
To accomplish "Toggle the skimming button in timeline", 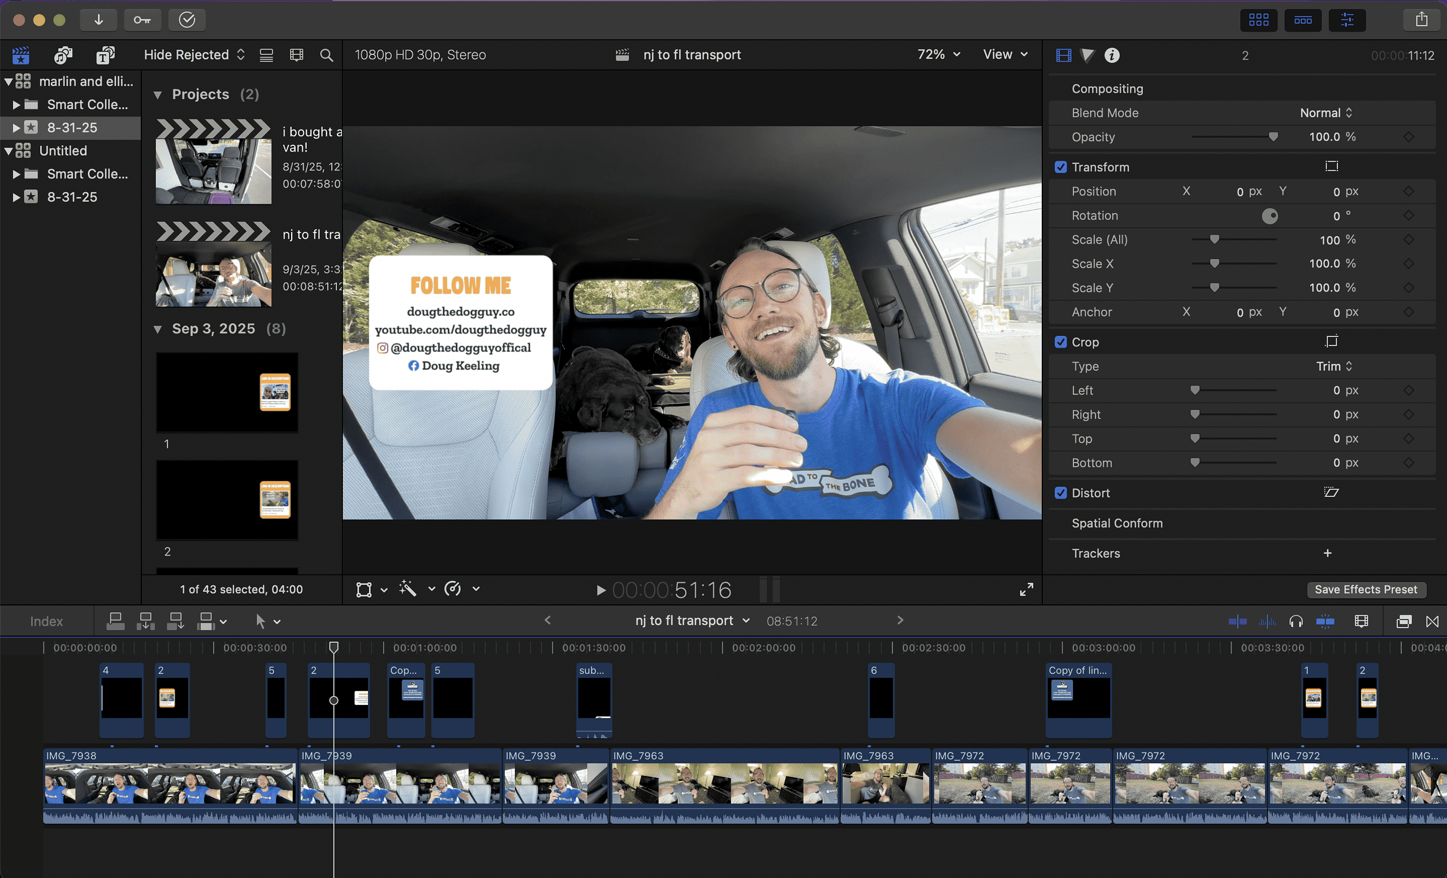I will click(1237, 621).
